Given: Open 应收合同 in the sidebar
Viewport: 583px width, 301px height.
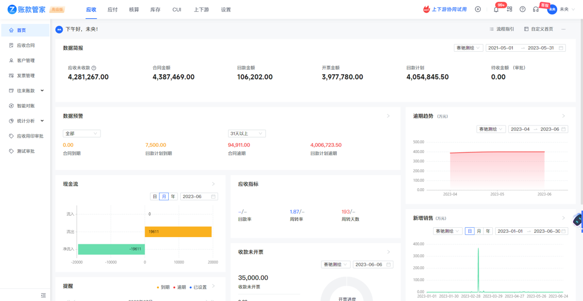Looking at the screenshot, I should 25,46.
